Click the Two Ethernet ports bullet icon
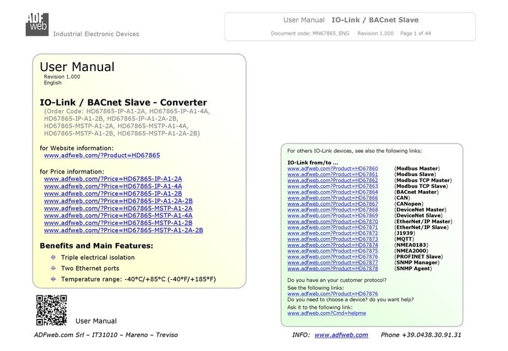Viewport: 508px width, 351px height. coord(53,268)
